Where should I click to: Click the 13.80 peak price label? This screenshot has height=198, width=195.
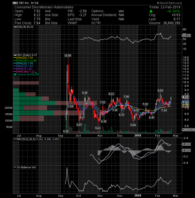point(68,56)
